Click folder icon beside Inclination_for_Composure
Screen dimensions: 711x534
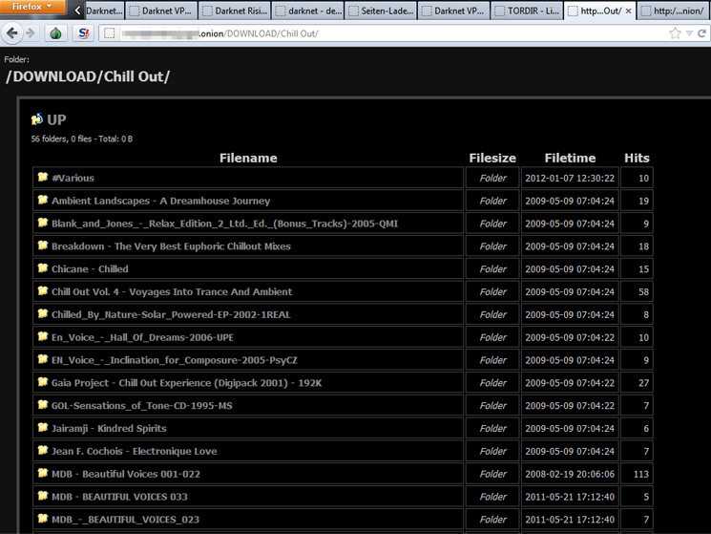click(43, 359)
